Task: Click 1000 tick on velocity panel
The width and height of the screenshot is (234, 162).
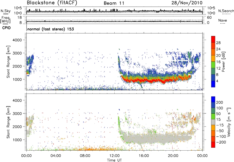Action: tap(17, 140)
